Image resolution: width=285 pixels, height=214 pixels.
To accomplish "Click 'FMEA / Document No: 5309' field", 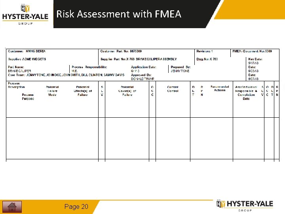I will pyautogui.click(x=252, y=51).
